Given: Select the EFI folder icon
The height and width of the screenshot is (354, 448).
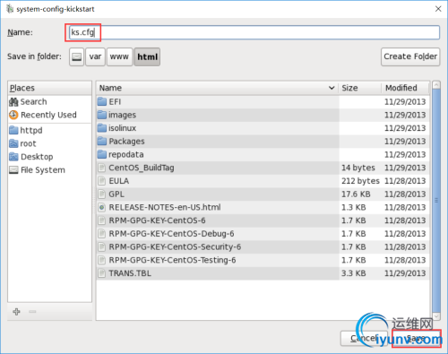Looking at the screenshot, I should (x=102, y=102).
